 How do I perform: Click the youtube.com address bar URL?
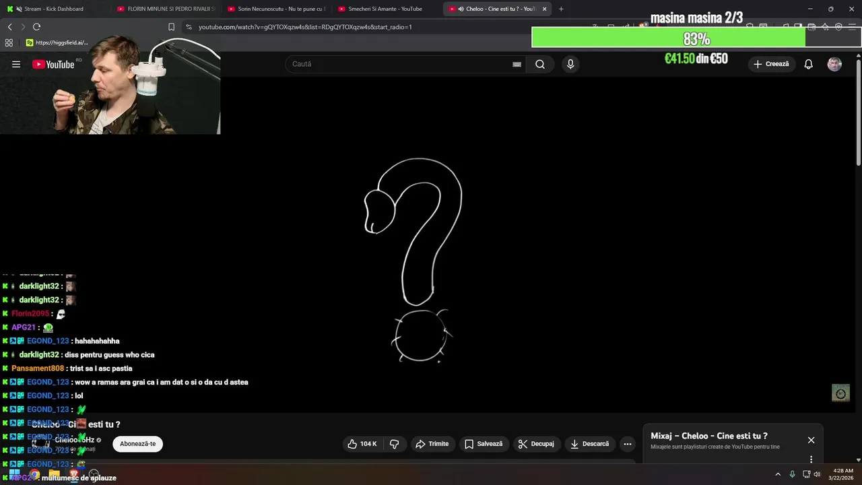click(x=305, y=27)
